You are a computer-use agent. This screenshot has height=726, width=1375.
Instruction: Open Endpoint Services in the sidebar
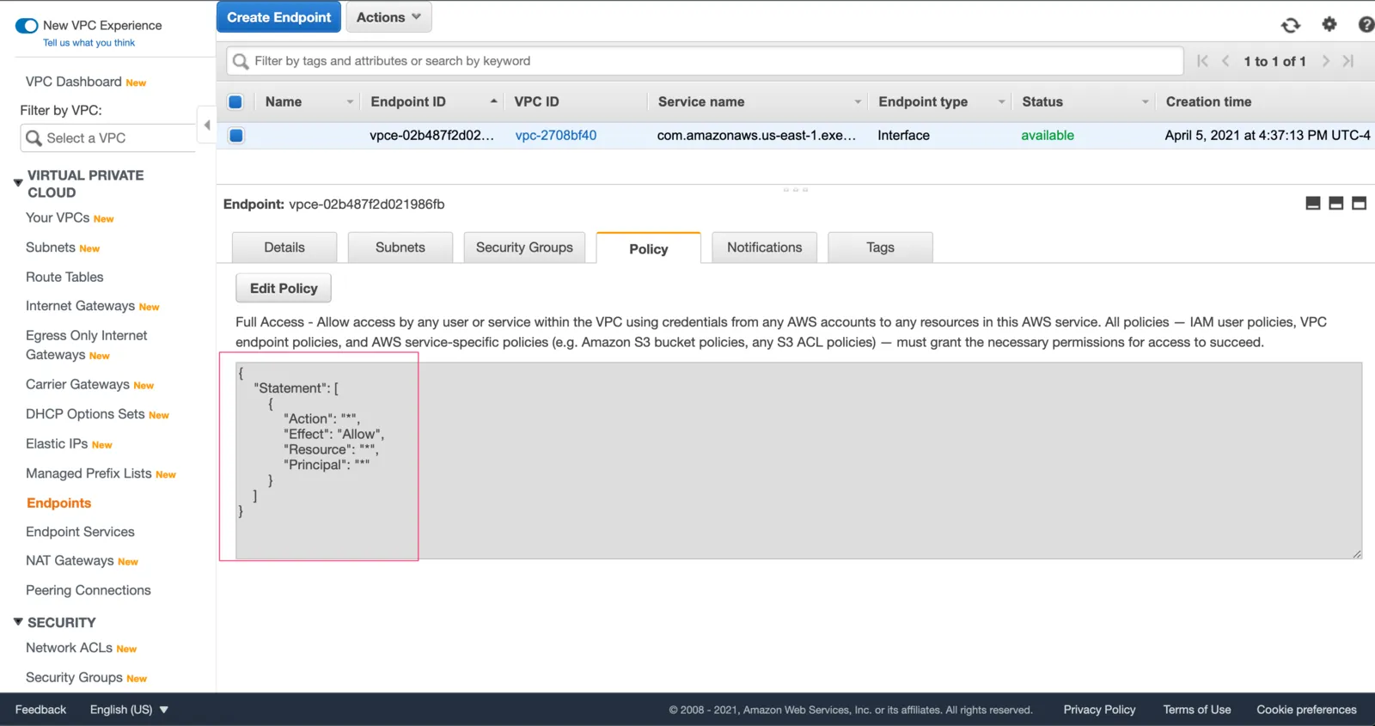pyautogui.click(x=80, y=532)
